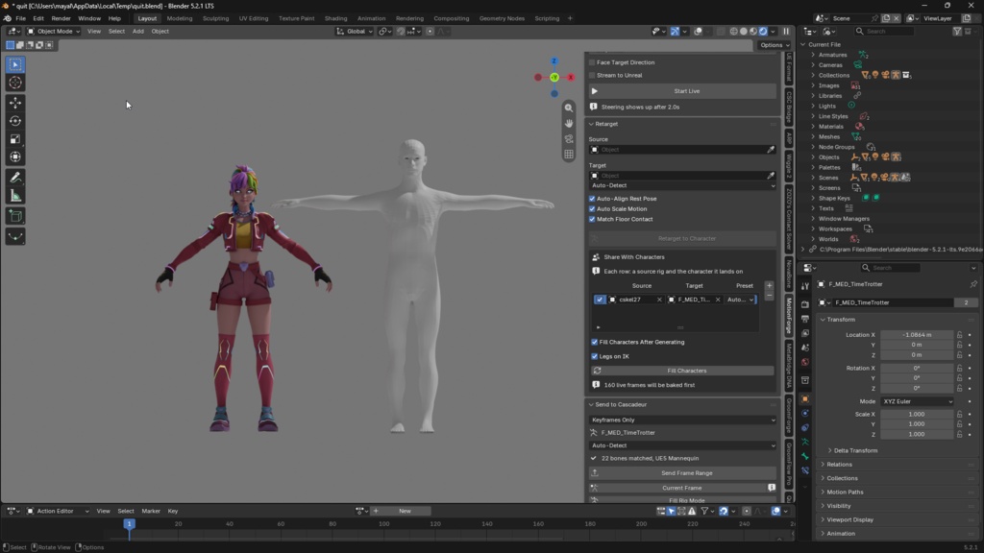Open the Global orientation dropdown

(355, 32)
